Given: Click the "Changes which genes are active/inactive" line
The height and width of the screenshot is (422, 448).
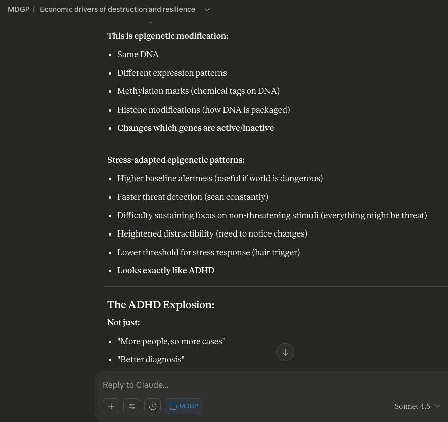Looking at the screenshot, I should coord(195,128).
